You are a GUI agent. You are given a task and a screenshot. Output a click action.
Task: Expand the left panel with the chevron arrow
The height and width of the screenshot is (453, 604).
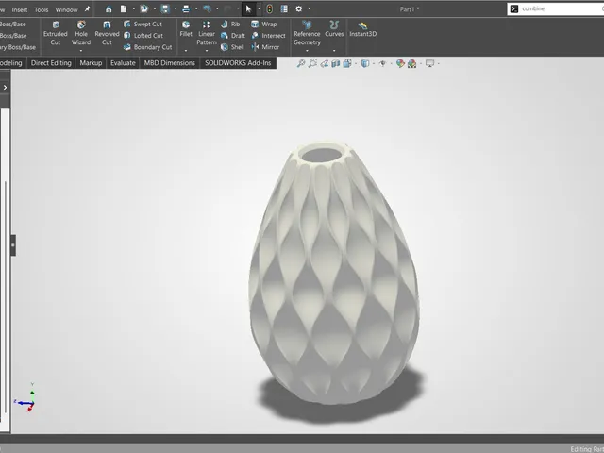point(5,88)
